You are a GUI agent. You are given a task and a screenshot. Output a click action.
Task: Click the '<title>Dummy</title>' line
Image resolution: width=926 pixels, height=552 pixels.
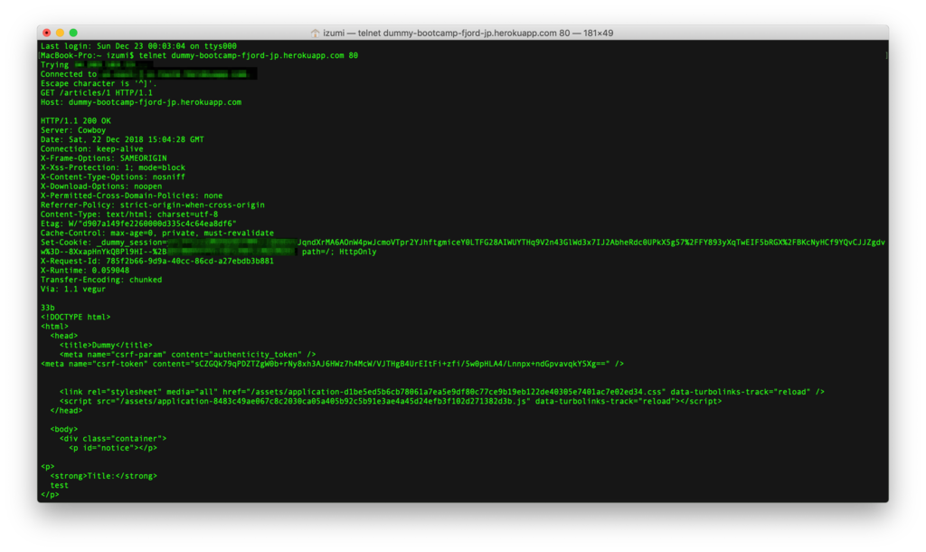coord(106,345)
